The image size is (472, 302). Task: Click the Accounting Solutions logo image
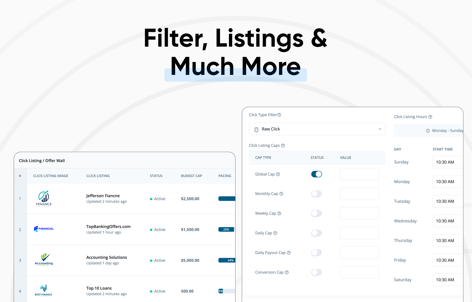point(44,259)
